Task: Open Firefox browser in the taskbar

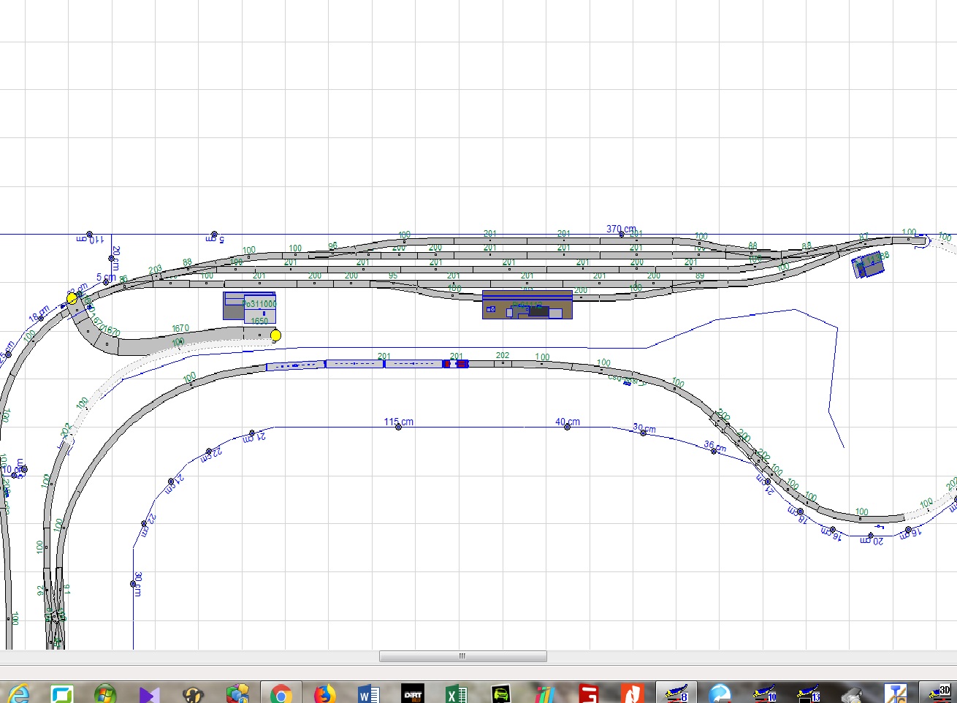Action: pos(324,693)
